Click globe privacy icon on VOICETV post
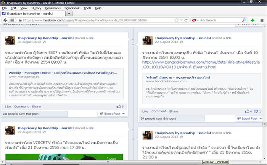267x165 pixels. tap(44, 132)
